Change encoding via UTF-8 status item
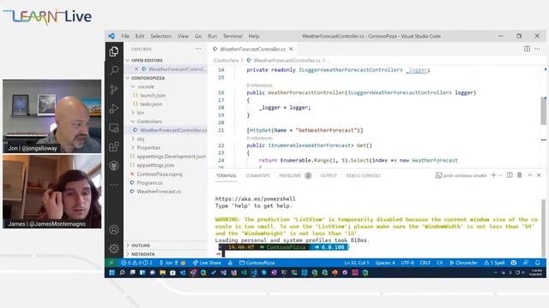The height and width of the screenshot is (308, 549). click(407, 263)
